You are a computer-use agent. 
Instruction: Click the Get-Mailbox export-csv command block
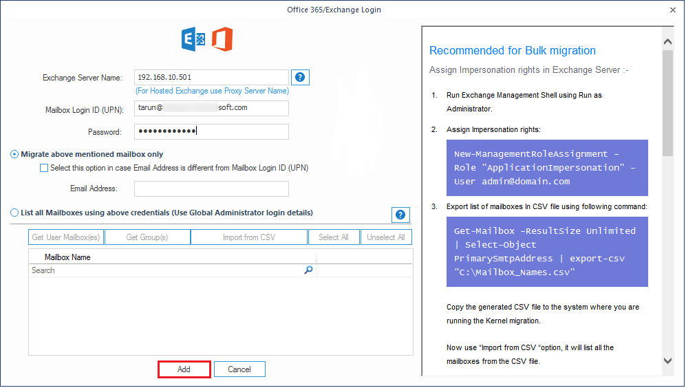click(547, 252)
